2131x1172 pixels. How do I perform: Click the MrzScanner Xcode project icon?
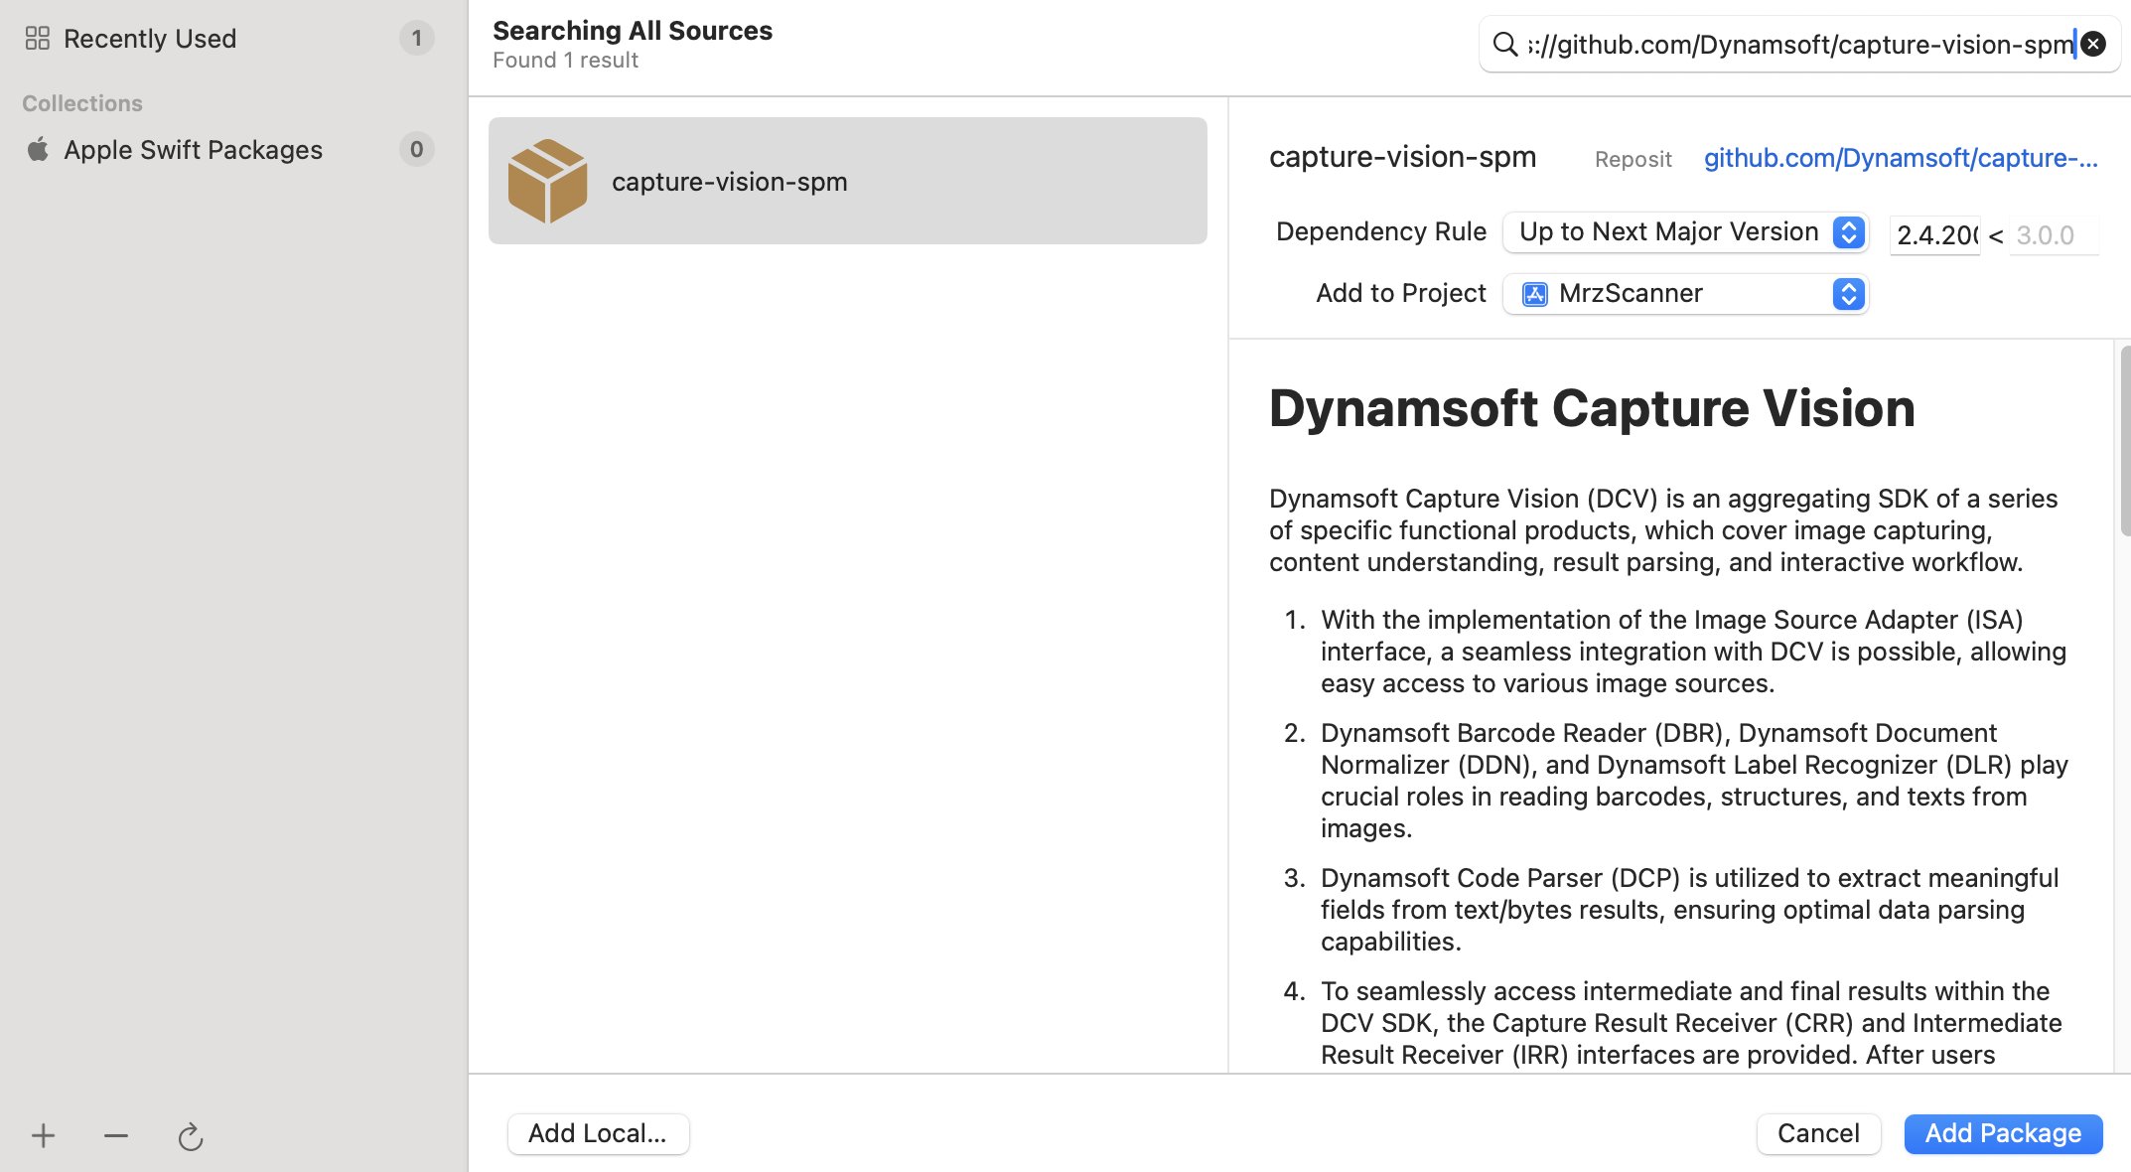point(1535,294)
